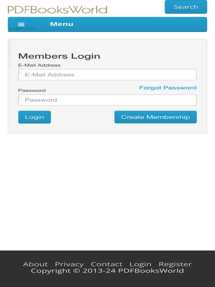Click the Create Membership button
The height and width of the screenshot is (287, 215).
155,117
